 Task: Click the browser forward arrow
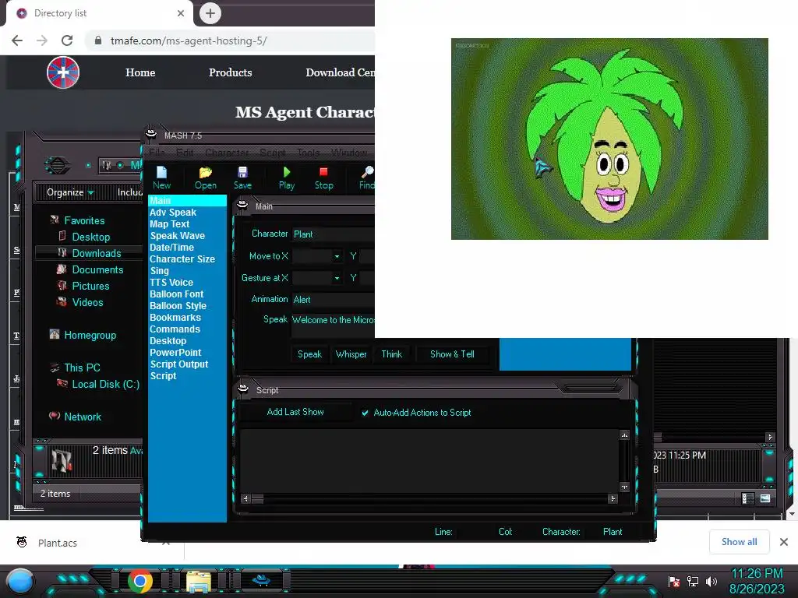pyautogui.click(x=42, y=40)
